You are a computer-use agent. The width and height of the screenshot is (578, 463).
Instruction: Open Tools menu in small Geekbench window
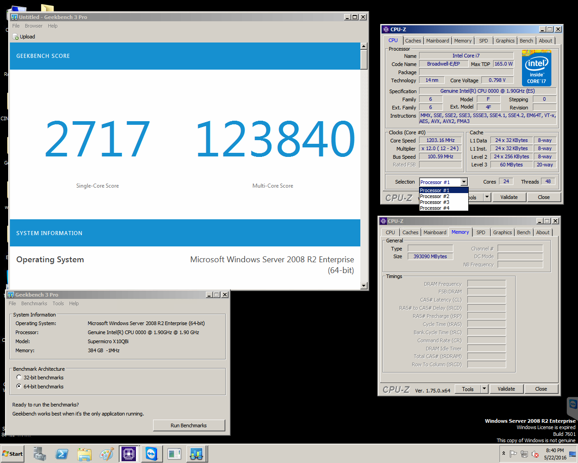(x=58, y=303)
